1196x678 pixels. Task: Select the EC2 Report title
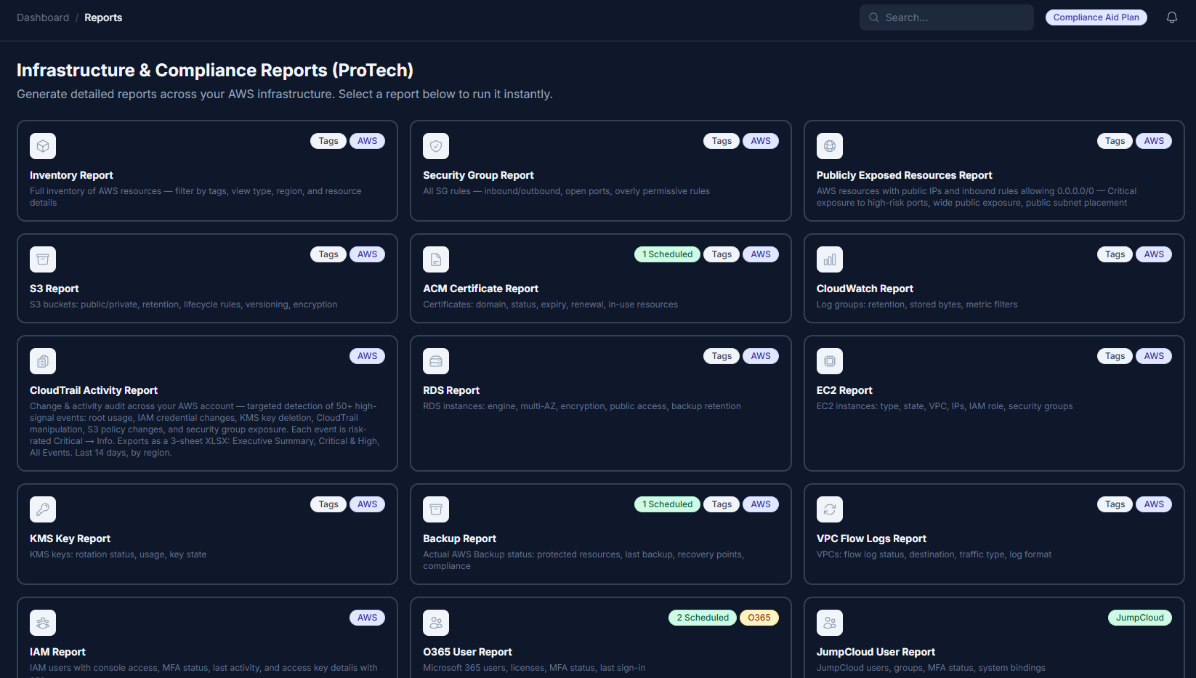[844, 390]
